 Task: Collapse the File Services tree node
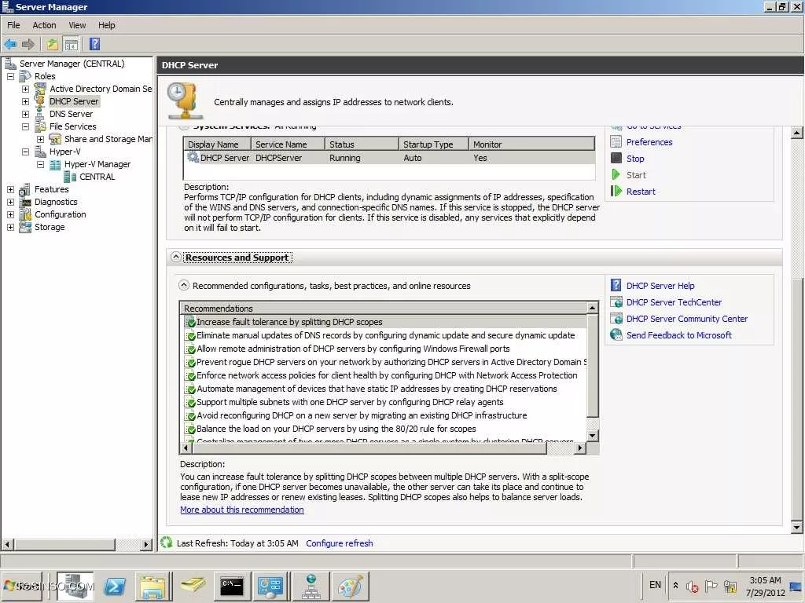pos(25,126)
